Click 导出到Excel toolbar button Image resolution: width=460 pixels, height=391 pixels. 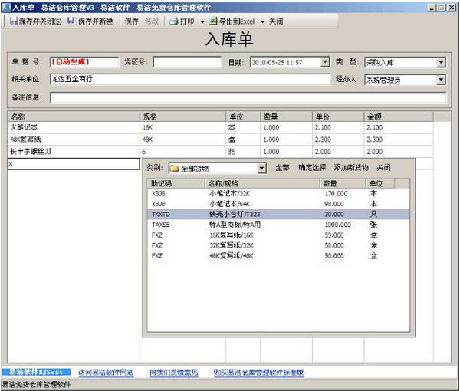tap(232, 21)
